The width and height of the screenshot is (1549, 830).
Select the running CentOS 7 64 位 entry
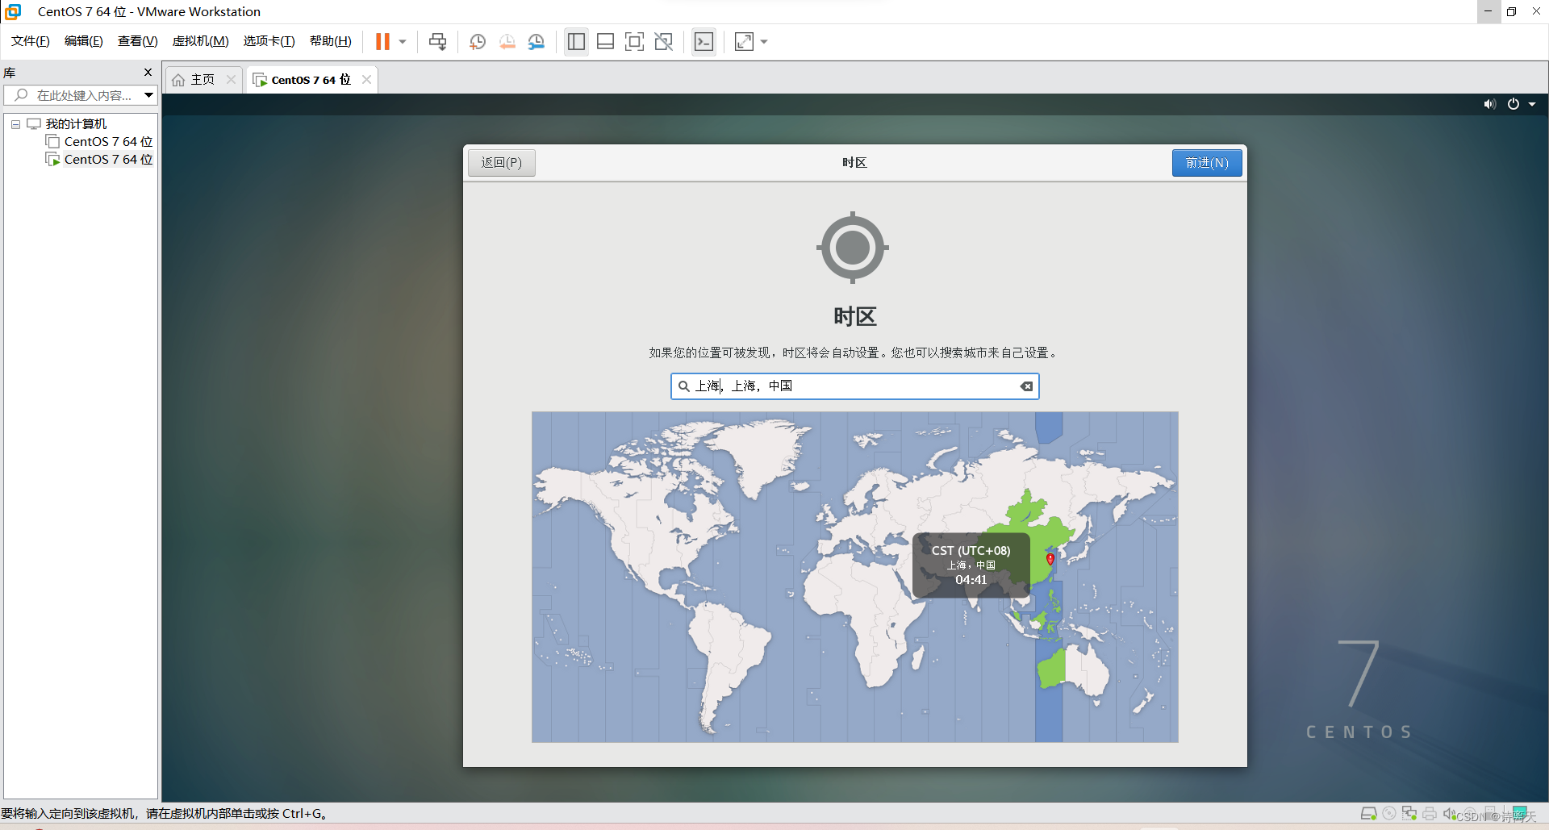click(x=108, y=159)
